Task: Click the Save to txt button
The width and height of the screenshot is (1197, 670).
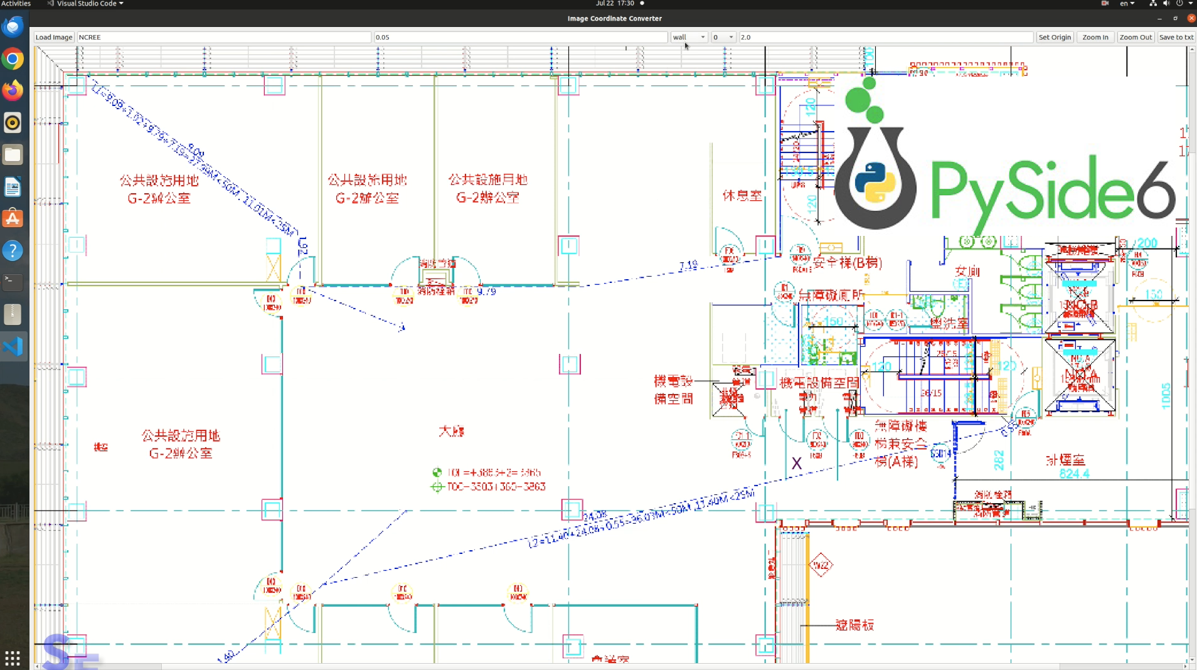Action: [x=1176, y=37]
